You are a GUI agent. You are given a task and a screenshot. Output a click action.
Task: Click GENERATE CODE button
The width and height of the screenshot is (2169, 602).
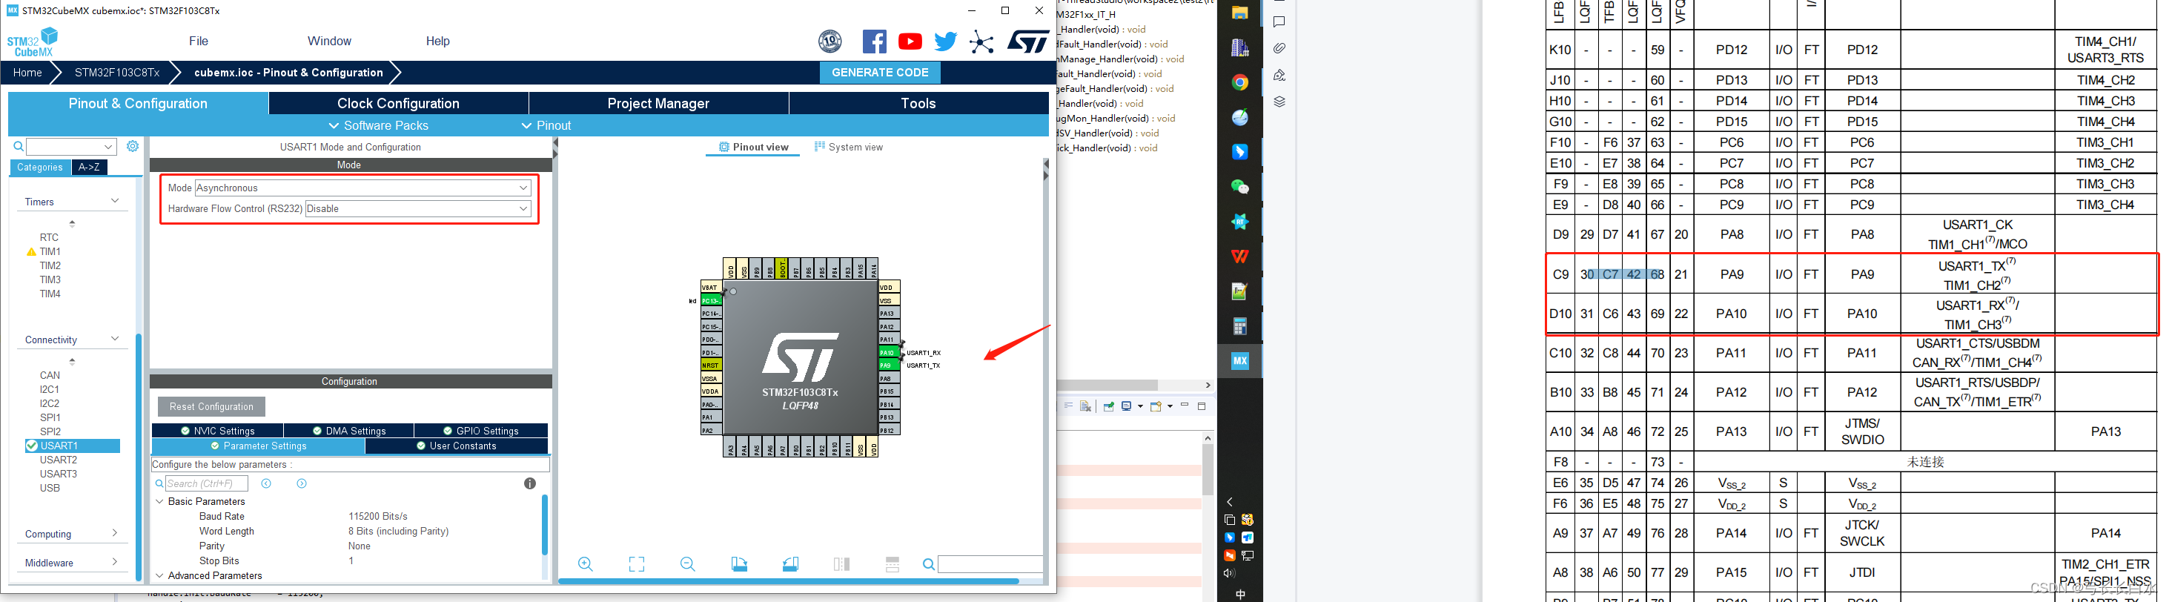(880, 73)
